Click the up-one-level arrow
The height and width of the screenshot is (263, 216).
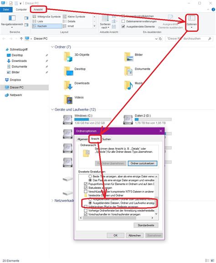pos(21,39)
